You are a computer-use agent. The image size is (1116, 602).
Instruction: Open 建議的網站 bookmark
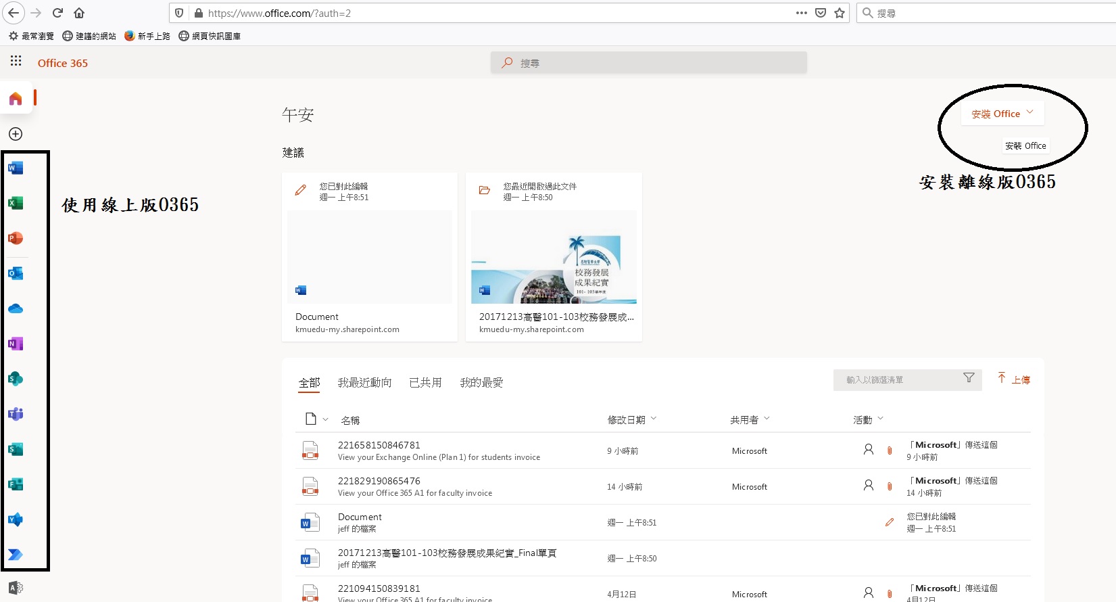pos(89,36)
